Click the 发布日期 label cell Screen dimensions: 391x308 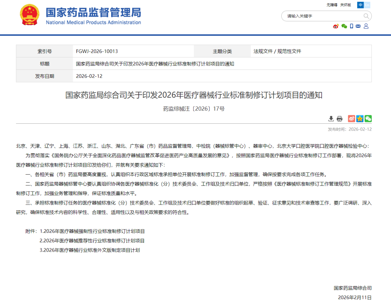coord(45,76)
